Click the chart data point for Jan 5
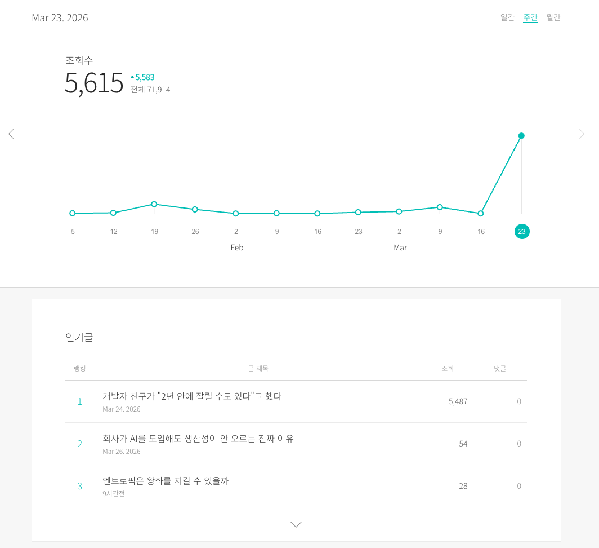This screenshot has height=548, width=599. (x=73, y=213)
